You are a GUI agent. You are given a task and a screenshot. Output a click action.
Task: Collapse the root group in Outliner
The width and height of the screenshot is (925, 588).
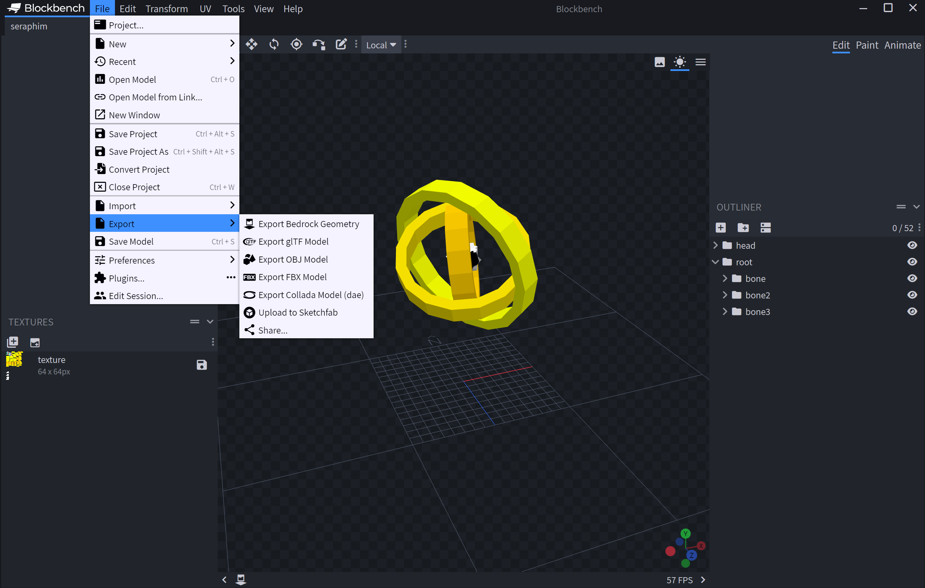[715, 262]
